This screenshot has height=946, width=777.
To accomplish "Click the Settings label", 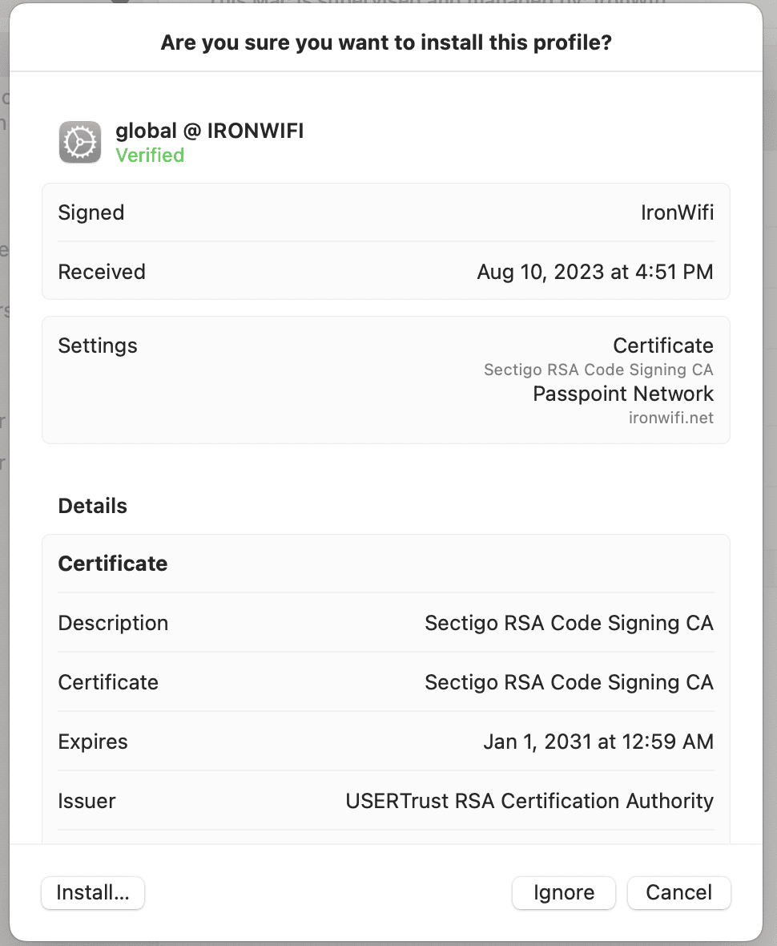I will pos(98,346).
